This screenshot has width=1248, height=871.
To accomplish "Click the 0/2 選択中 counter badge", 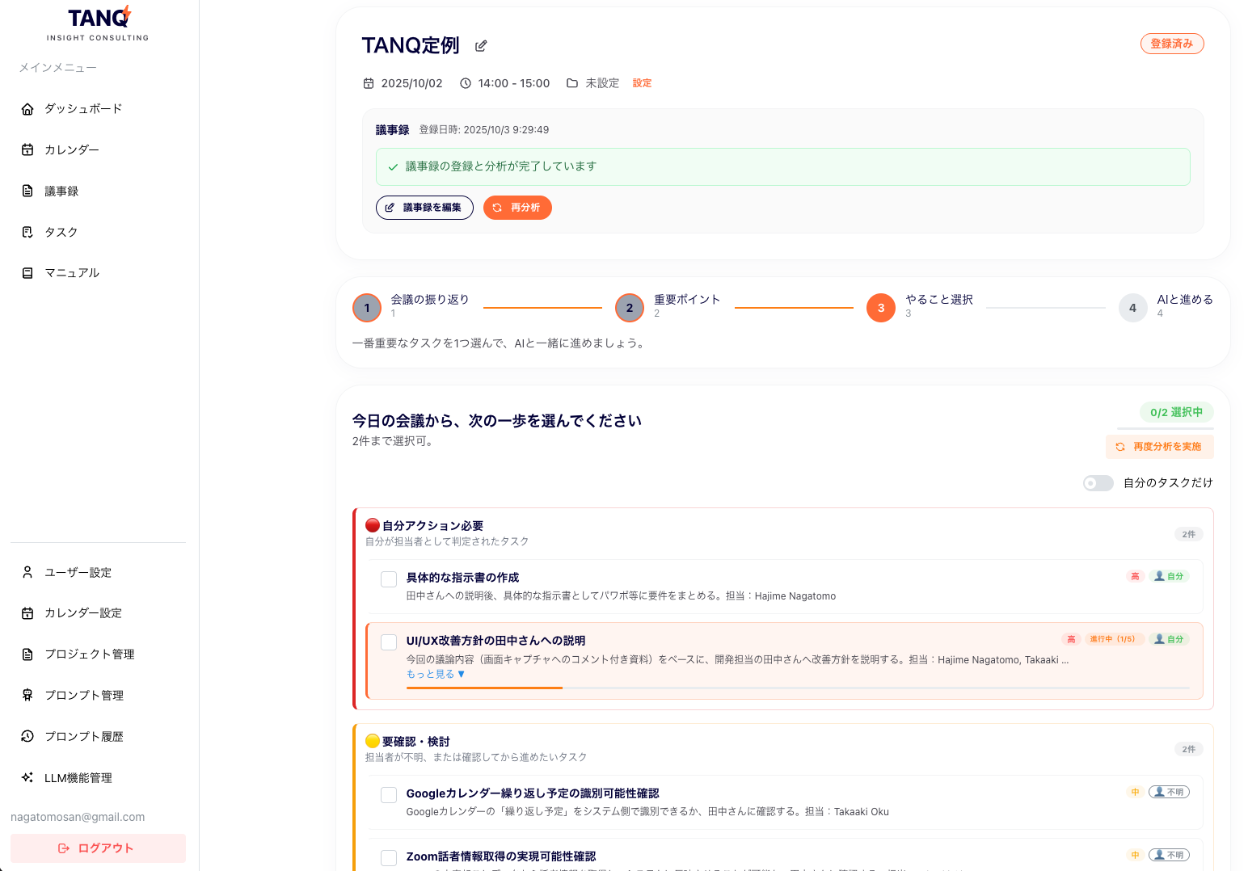I will pos(1176,412).
